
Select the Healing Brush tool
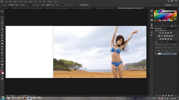pyautogui.click(x=2, y=29)
